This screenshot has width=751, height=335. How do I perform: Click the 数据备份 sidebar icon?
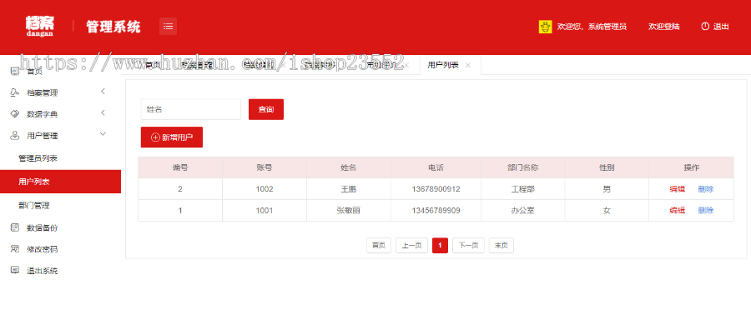[14, 227]
